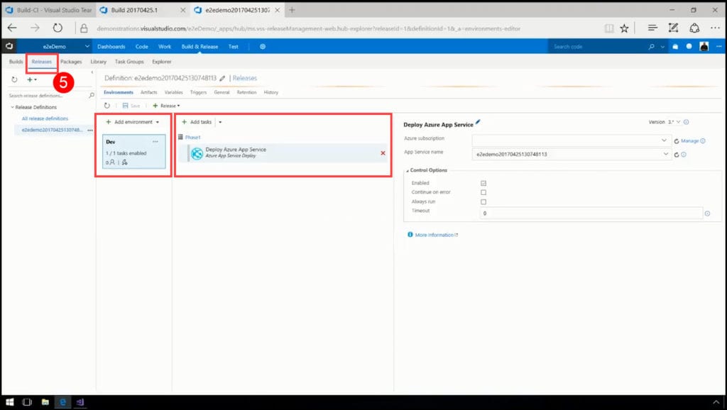
Task: Open the dropdown arrow next to Add tasks
Action: pyautogui.click(x=220, y=122)
